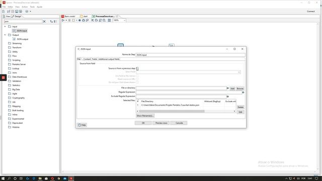This screenshot has height=181, width=322.
Task: Show the results pane icon
Action: point(109,20)
